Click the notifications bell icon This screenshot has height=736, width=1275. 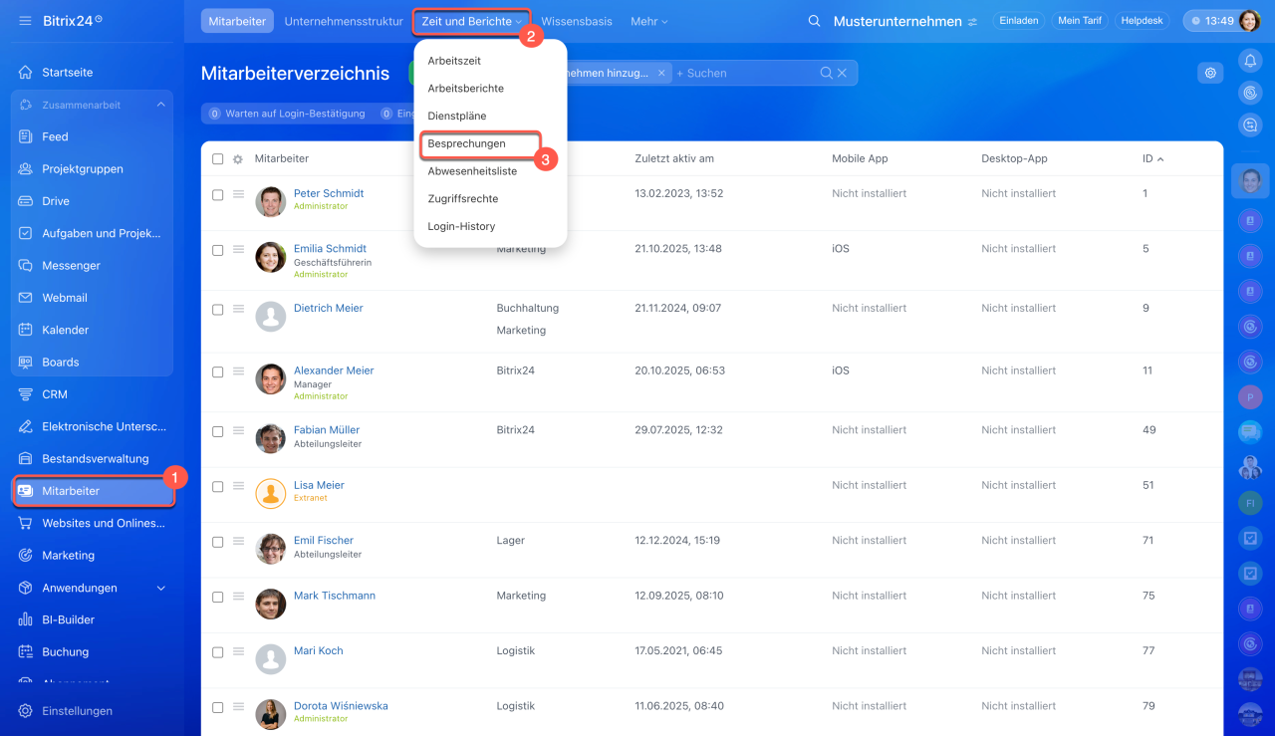1250,61
